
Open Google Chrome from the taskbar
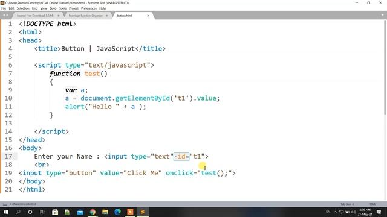(x=93, y=212)
